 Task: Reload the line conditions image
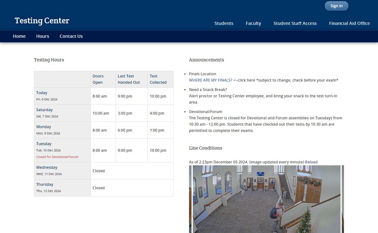tap(311, 162)
